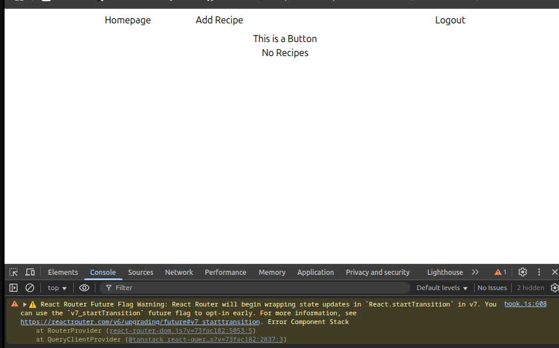Select the Console tab
Viewport: 559px width, 348px height.
coord(102,272)
